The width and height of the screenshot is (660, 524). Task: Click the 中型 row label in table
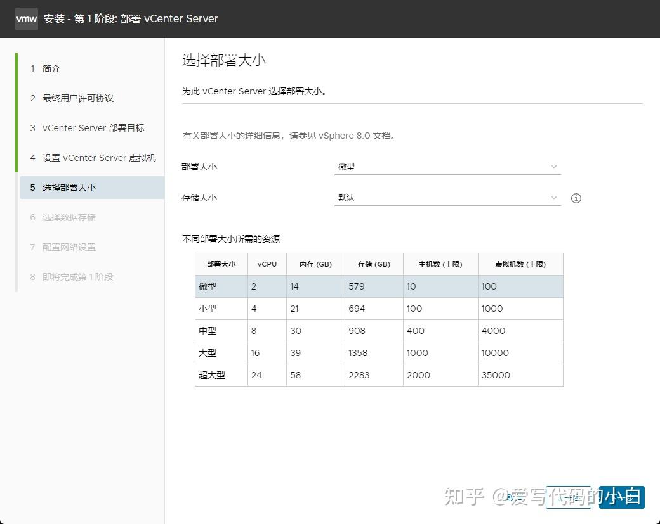click(x=208, y=331)
